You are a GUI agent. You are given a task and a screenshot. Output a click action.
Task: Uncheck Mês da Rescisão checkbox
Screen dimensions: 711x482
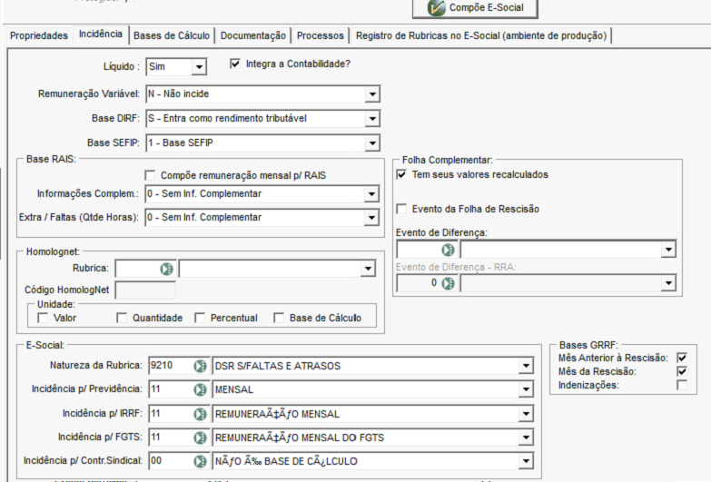point(682,371)
